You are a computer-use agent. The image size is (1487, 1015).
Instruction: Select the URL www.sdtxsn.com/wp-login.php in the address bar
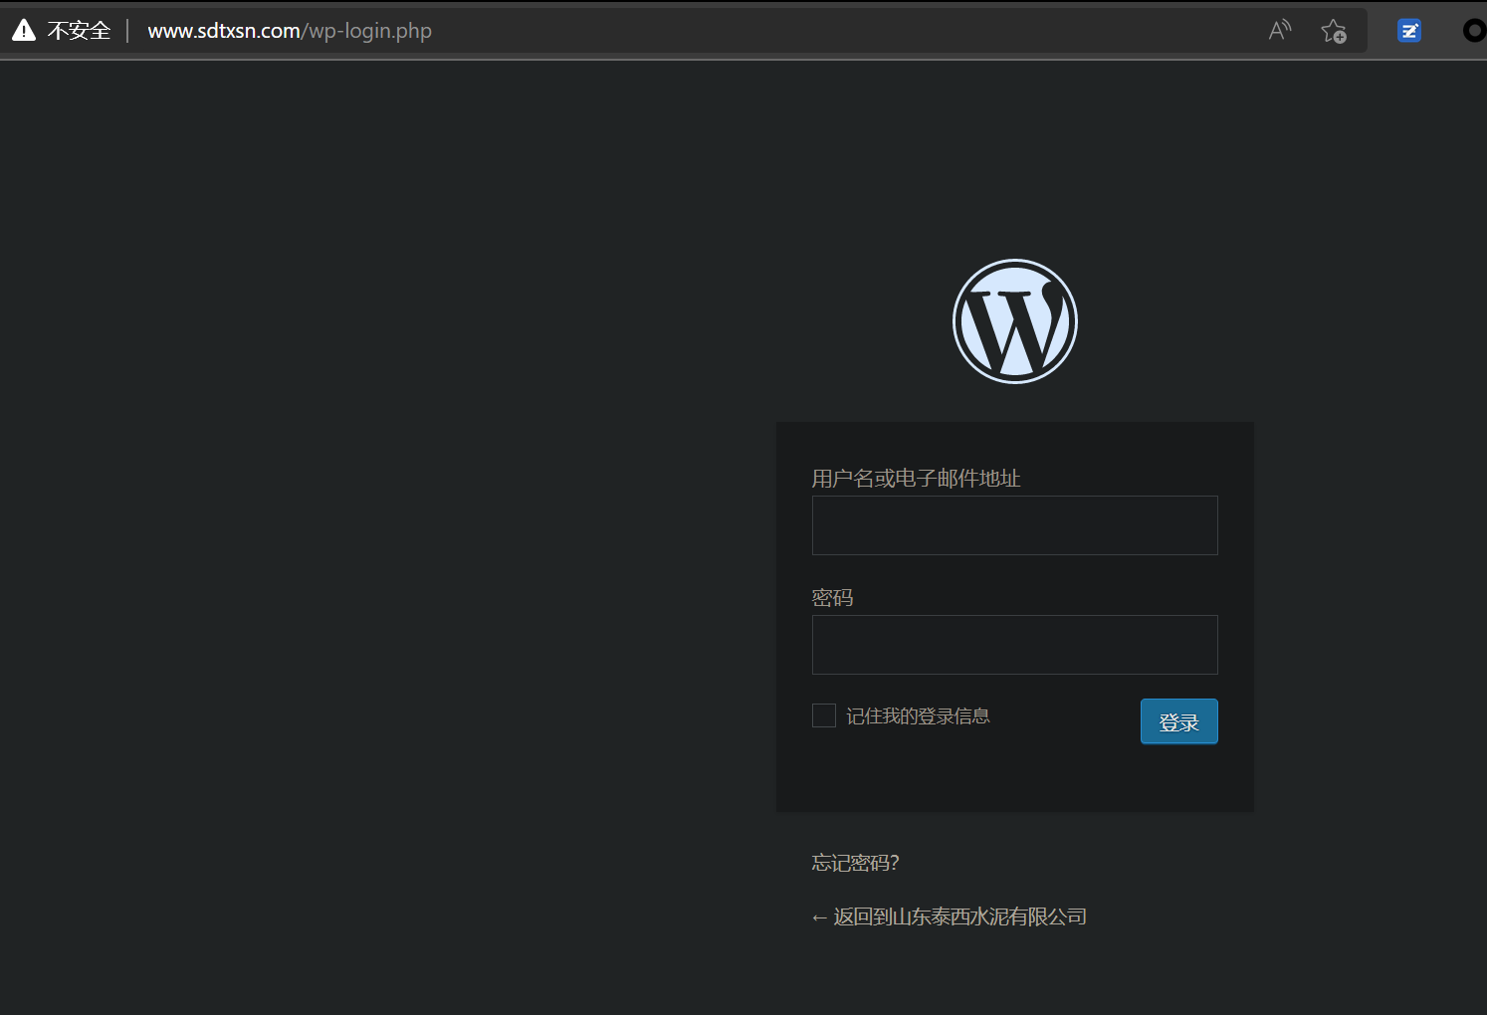pos(290,31)
